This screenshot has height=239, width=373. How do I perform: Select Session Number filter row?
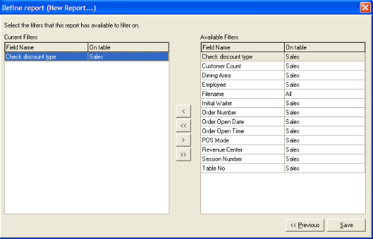click(283, 159)
